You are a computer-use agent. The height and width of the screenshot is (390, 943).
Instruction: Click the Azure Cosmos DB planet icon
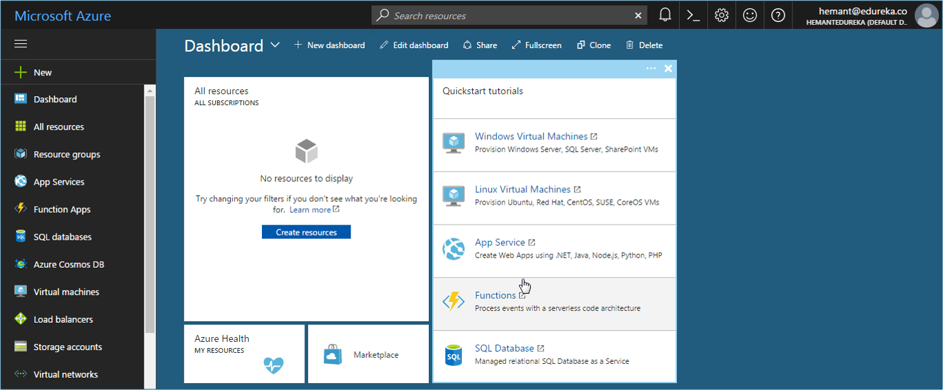click(21, 264)
